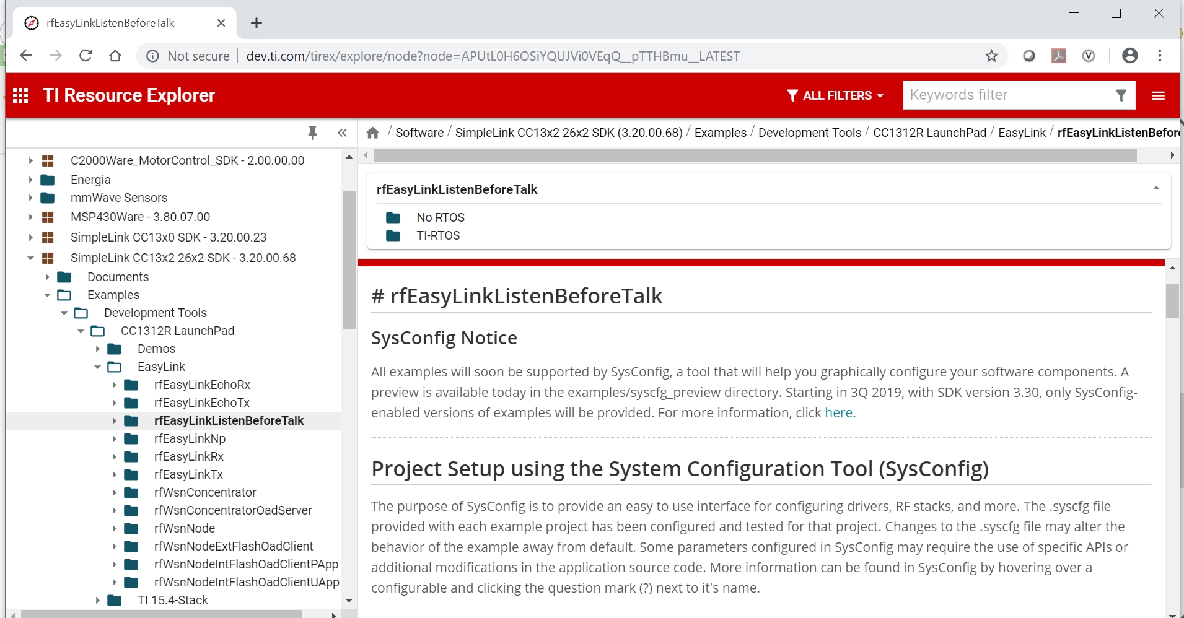The width and height of the screenshot is (1184, 618).
Task: Click the 'here' SysConfig link
Action: 838,413
